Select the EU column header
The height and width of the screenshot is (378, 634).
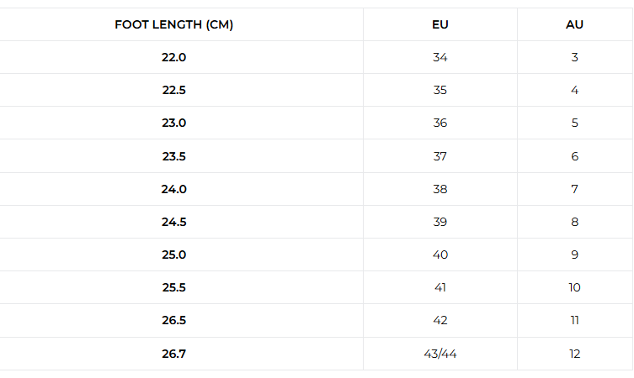tap(440, 24)
